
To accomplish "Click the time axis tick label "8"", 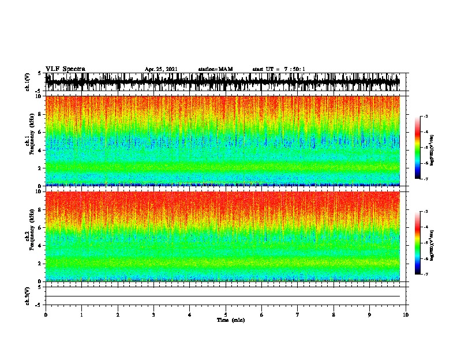I will click(x=334, y=314).
